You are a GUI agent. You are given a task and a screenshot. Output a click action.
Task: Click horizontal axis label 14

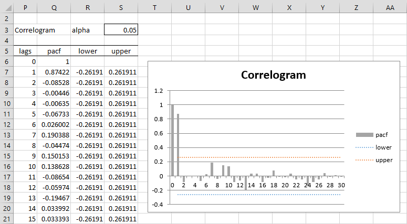(x=251, y=185)
